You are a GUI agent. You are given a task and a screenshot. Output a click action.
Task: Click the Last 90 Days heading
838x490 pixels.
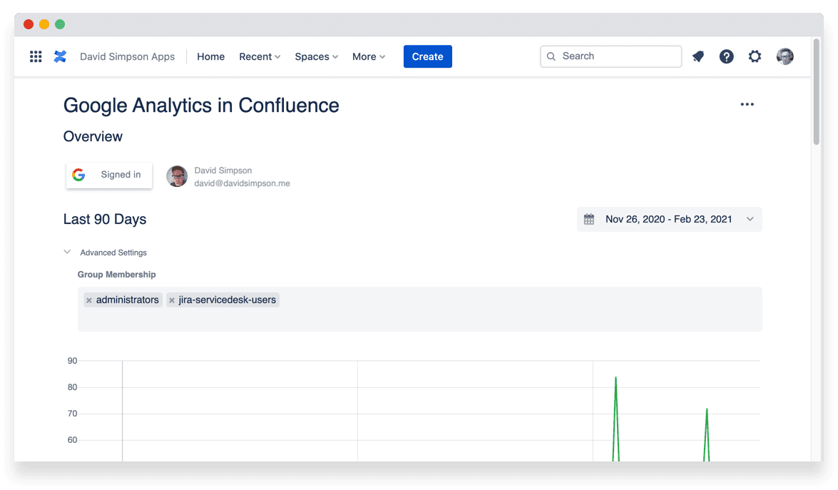tap(105, 219)
